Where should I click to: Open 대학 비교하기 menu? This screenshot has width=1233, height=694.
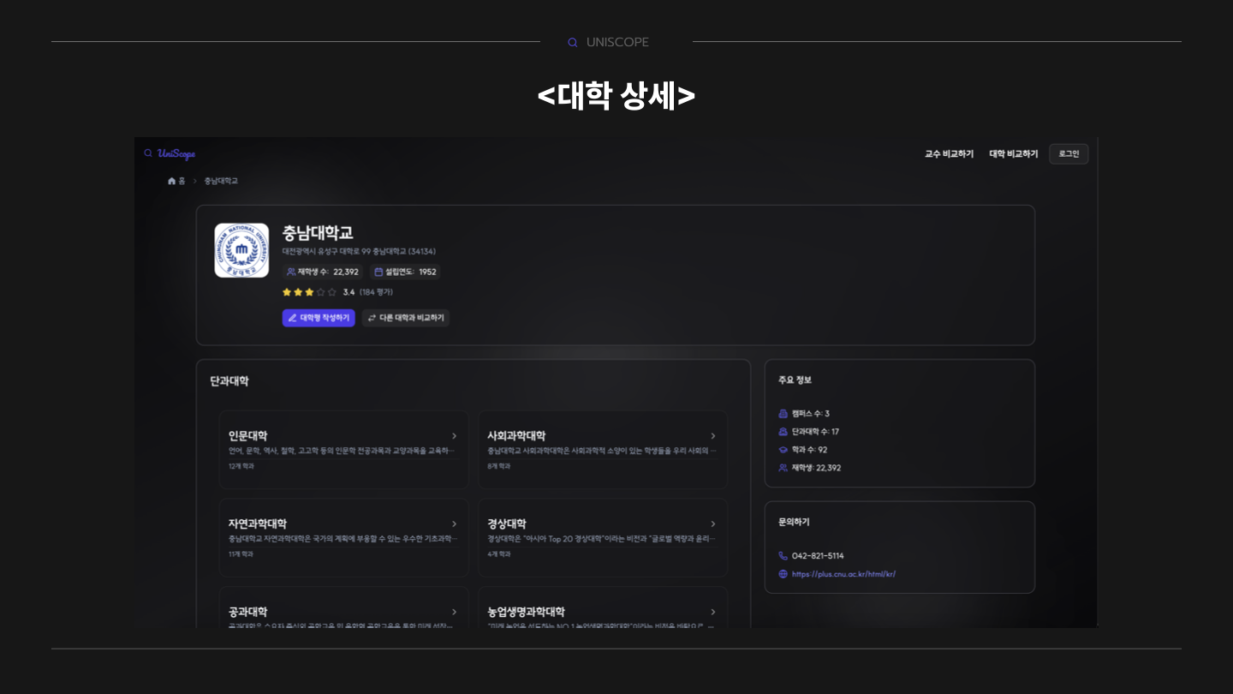(1014, 154)
